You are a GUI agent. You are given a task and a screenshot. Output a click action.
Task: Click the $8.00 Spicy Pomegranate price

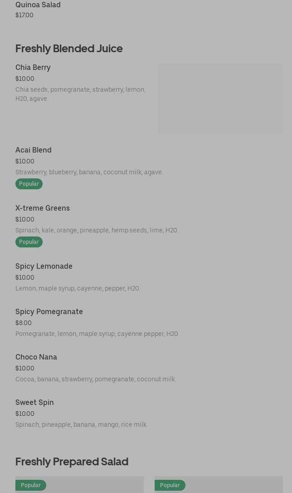(x=24, y=323)
